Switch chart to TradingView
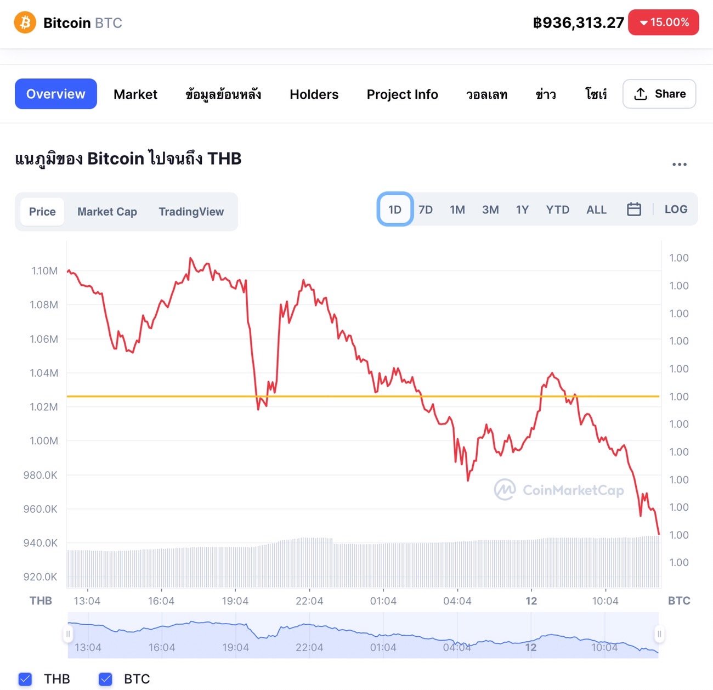713x690 pixels. point(191,212)
